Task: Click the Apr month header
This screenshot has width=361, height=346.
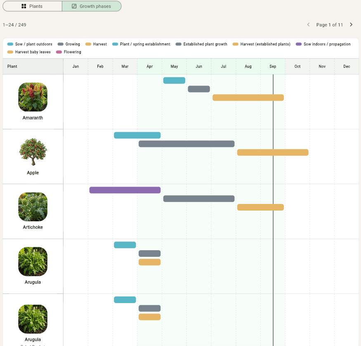Action: pyautogui.click(x=150, y=66)
